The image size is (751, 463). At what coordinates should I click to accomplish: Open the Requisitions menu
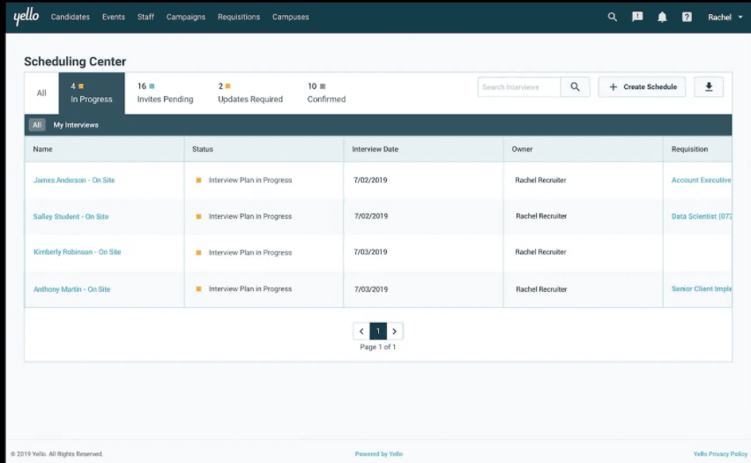click(239, 17)
